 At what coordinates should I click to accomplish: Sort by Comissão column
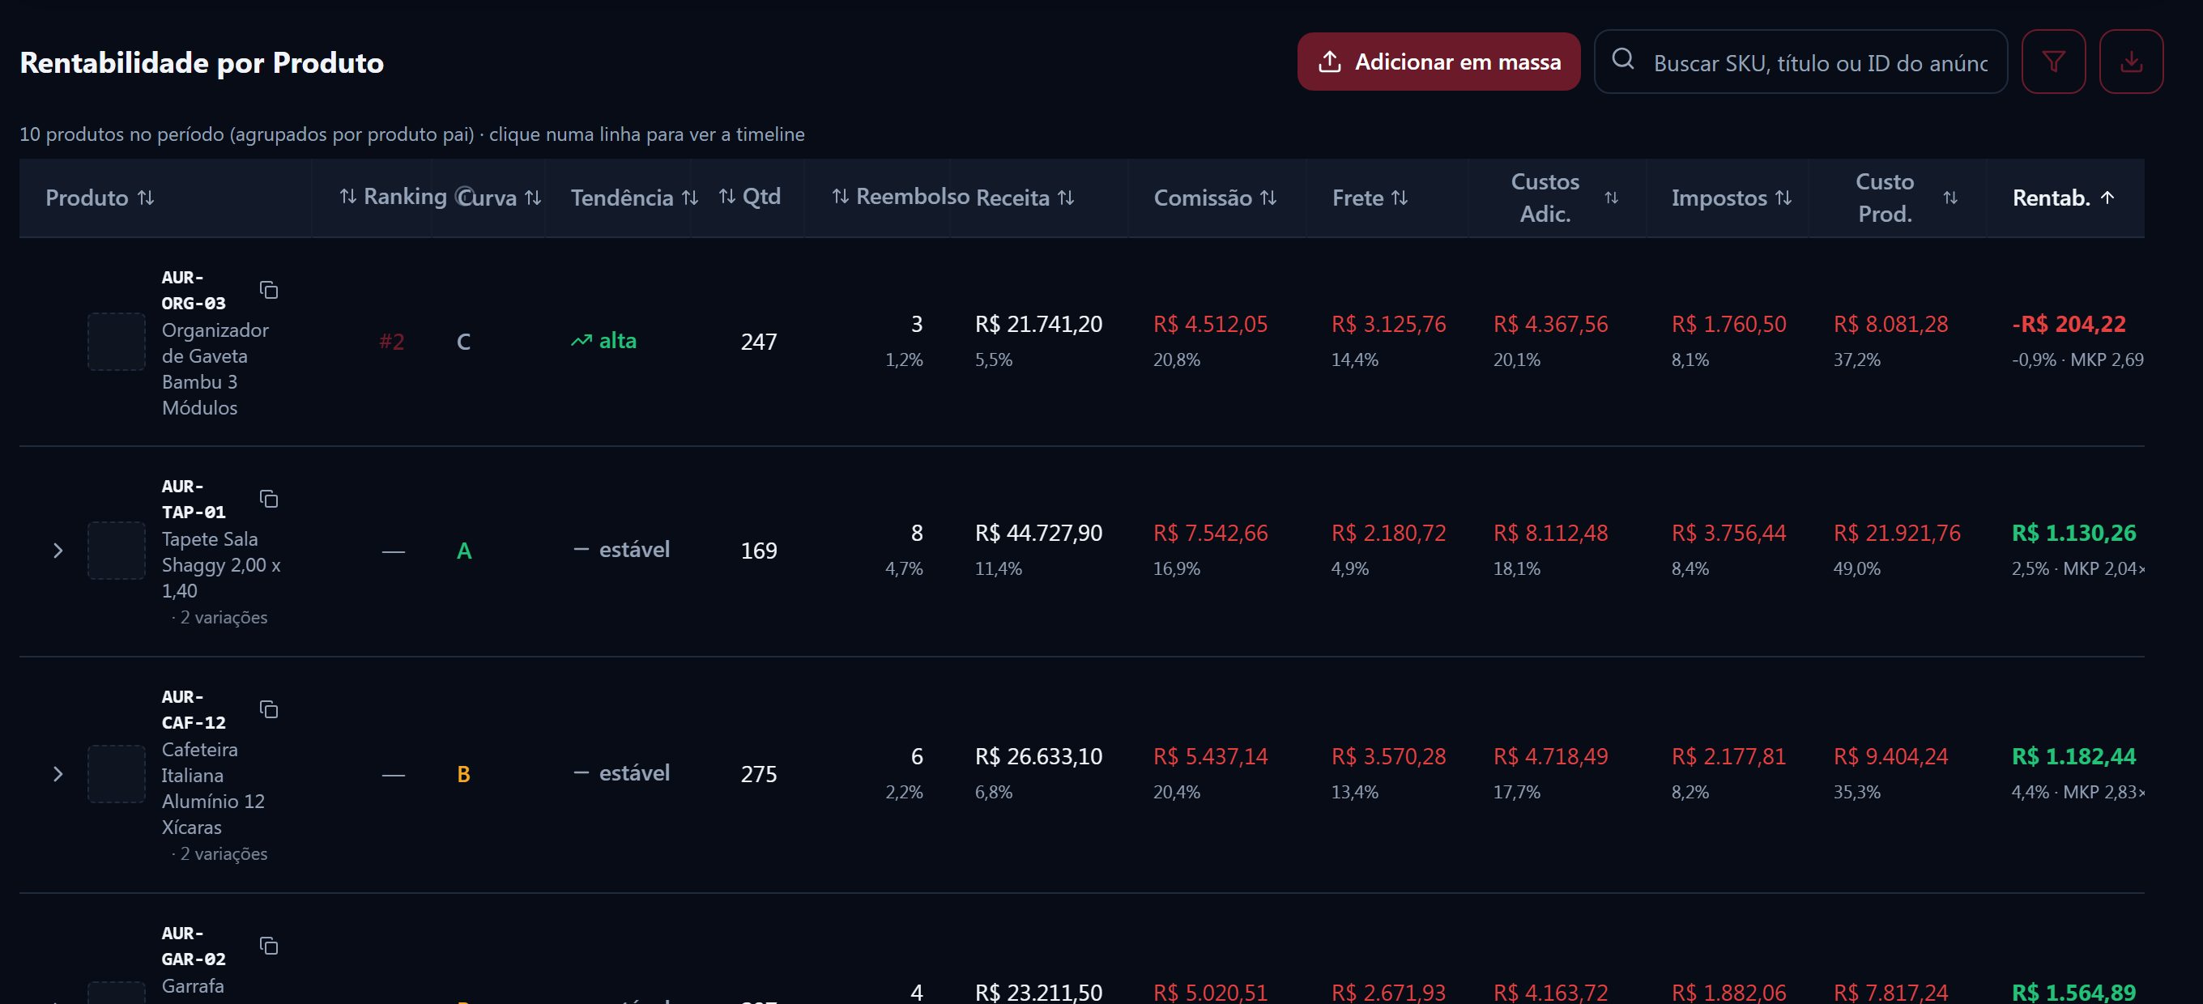1215,198
